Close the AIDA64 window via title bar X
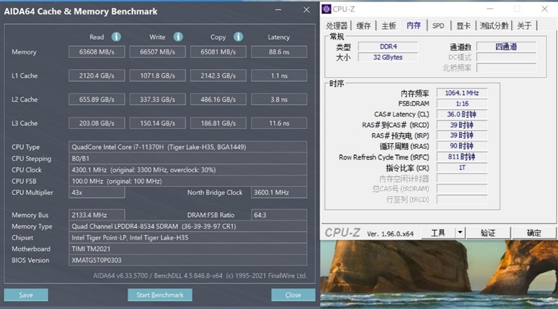The image size is (558, 309). tap(306, 10)
